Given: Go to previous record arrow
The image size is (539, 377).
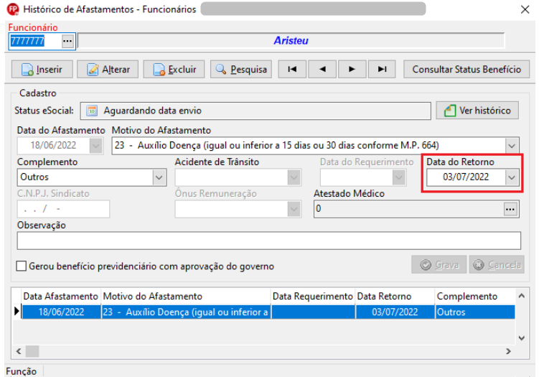Looking at the screenshot, I should point(322,70).
